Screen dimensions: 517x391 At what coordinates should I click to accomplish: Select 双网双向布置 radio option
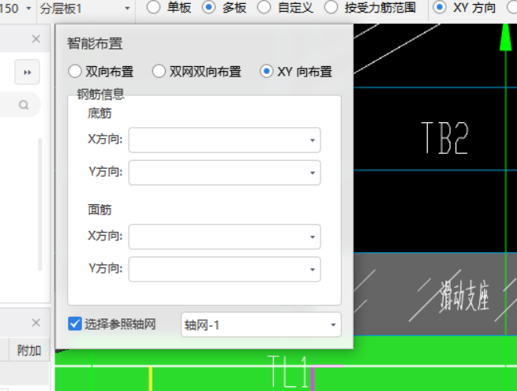point(159,72)
